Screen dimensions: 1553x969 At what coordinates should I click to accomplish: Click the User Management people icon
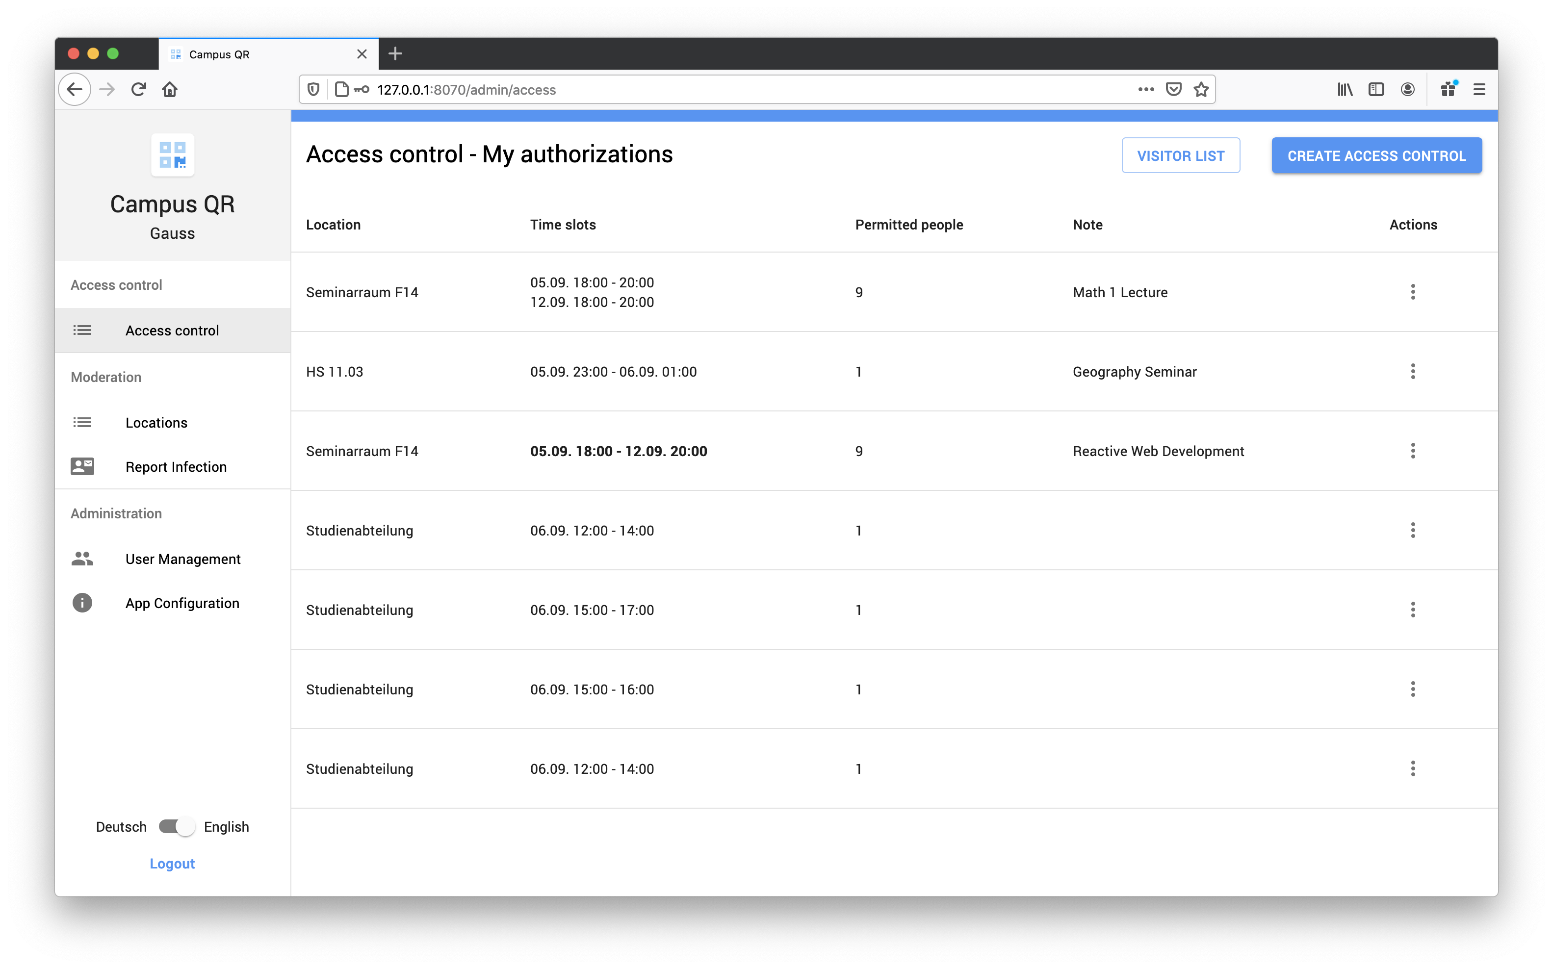click(x=84, y=558)
